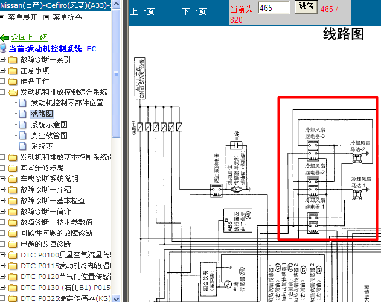Select DTC P0100质量空气流量 tree entry

coord(66,255)
